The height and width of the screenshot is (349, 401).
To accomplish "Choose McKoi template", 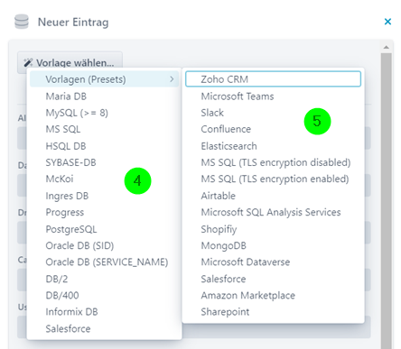I will 104,179.
